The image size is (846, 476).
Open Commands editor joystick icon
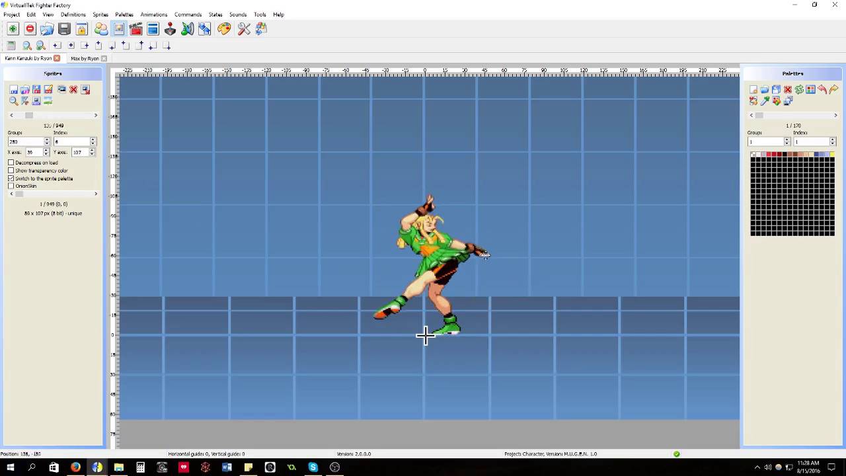click(170, 28)
